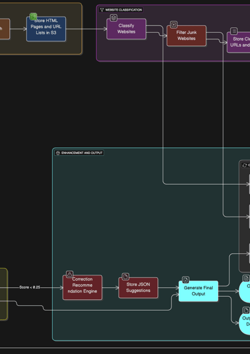Click the green S3 bucket icon
Screen dimensions: 250x354
pos(33,17)
